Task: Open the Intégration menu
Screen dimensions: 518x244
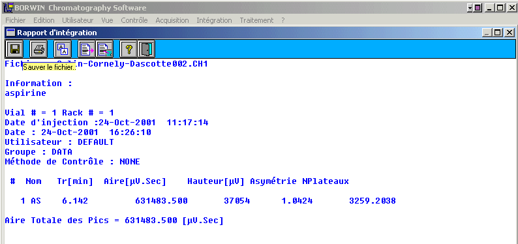Action: [x=214, y=20]
